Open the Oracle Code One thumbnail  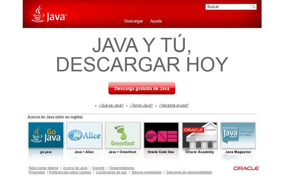pyautogui.click(x=161, y=135)
